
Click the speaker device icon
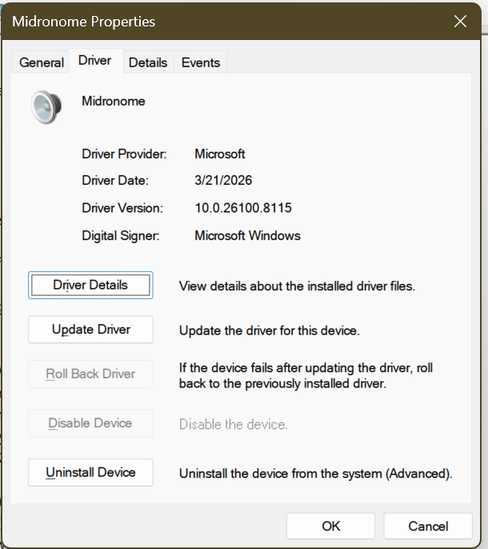pyautogui.click(x=45, y=106)
